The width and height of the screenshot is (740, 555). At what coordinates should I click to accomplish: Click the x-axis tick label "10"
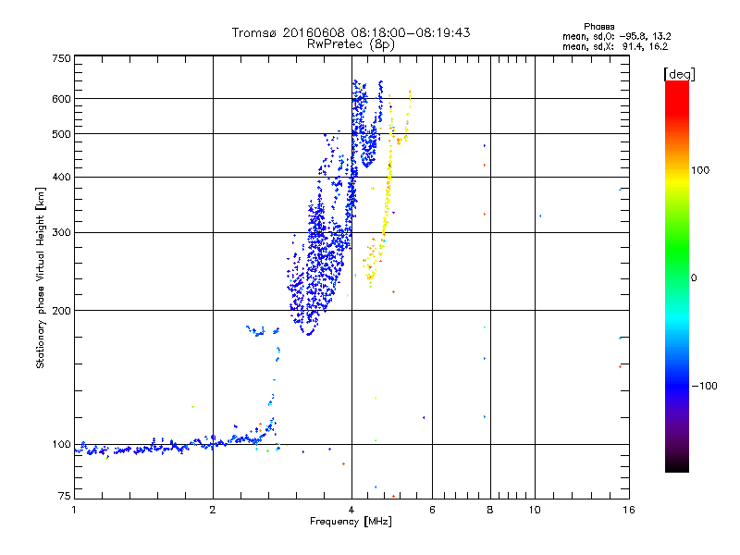(x=535, y=510)
